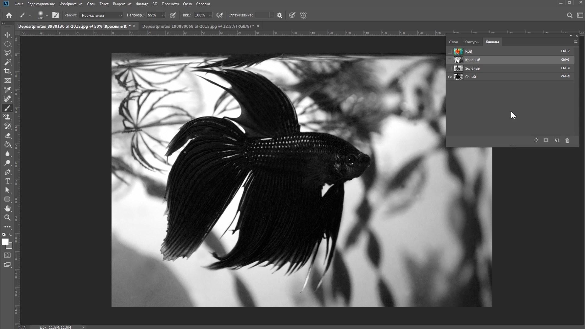Toggle RGB composite channel visibility
The image size is (585, 329).
click(x=450, y=51)
